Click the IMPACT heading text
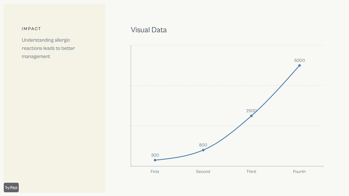Viewport: 349px width, 196px height. (x=31, y=29)
